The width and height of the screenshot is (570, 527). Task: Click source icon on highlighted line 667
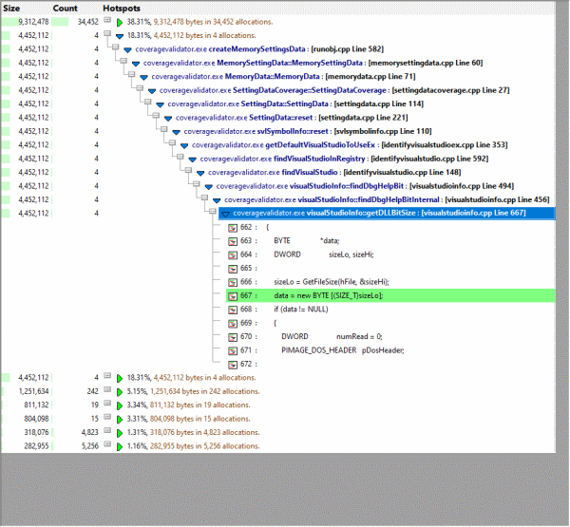tap(233, 296)
